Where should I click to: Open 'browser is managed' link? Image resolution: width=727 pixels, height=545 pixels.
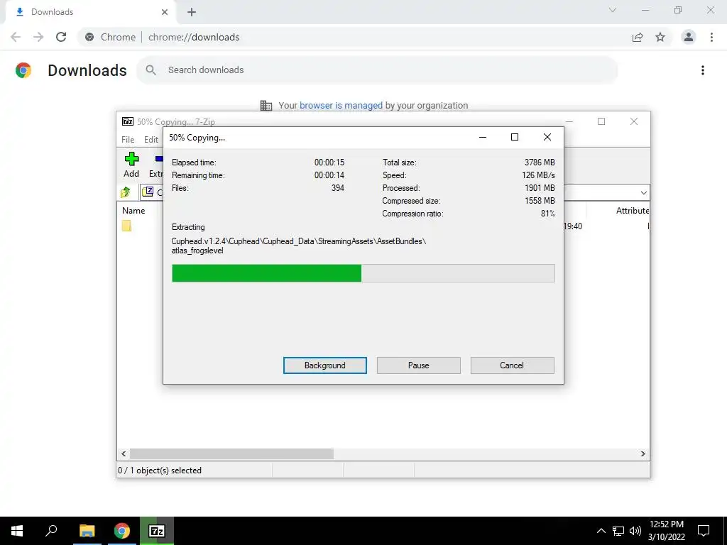point(341,105)
